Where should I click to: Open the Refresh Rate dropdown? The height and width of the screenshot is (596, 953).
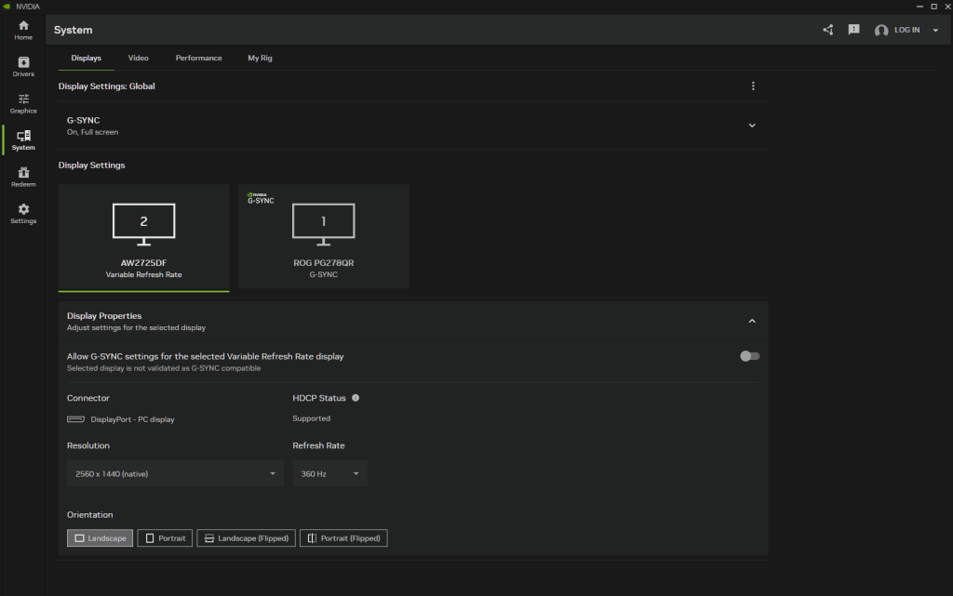point(329,473)
